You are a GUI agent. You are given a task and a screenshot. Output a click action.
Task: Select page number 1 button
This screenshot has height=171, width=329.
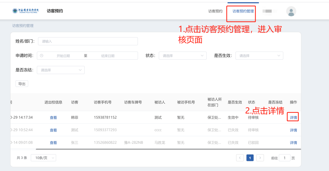coord(250,158)
